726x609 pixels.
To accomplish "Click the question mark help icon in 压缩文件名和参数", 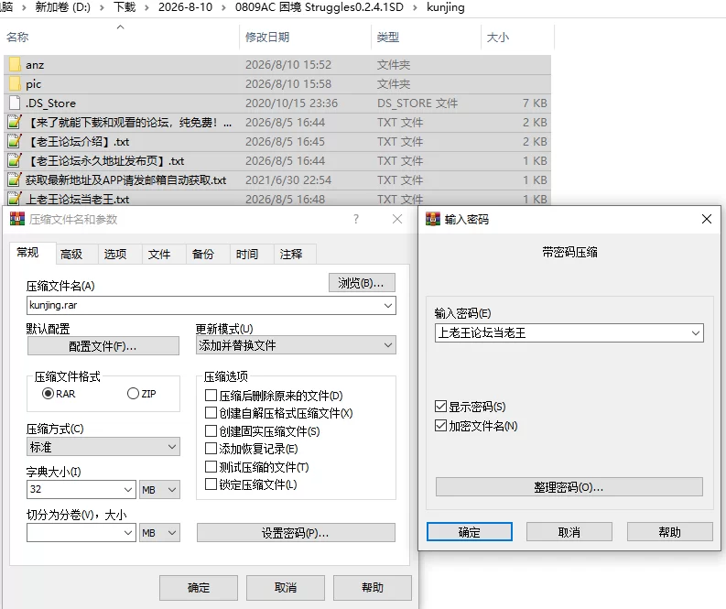I will pyautogui.click(x=355, y=219).
